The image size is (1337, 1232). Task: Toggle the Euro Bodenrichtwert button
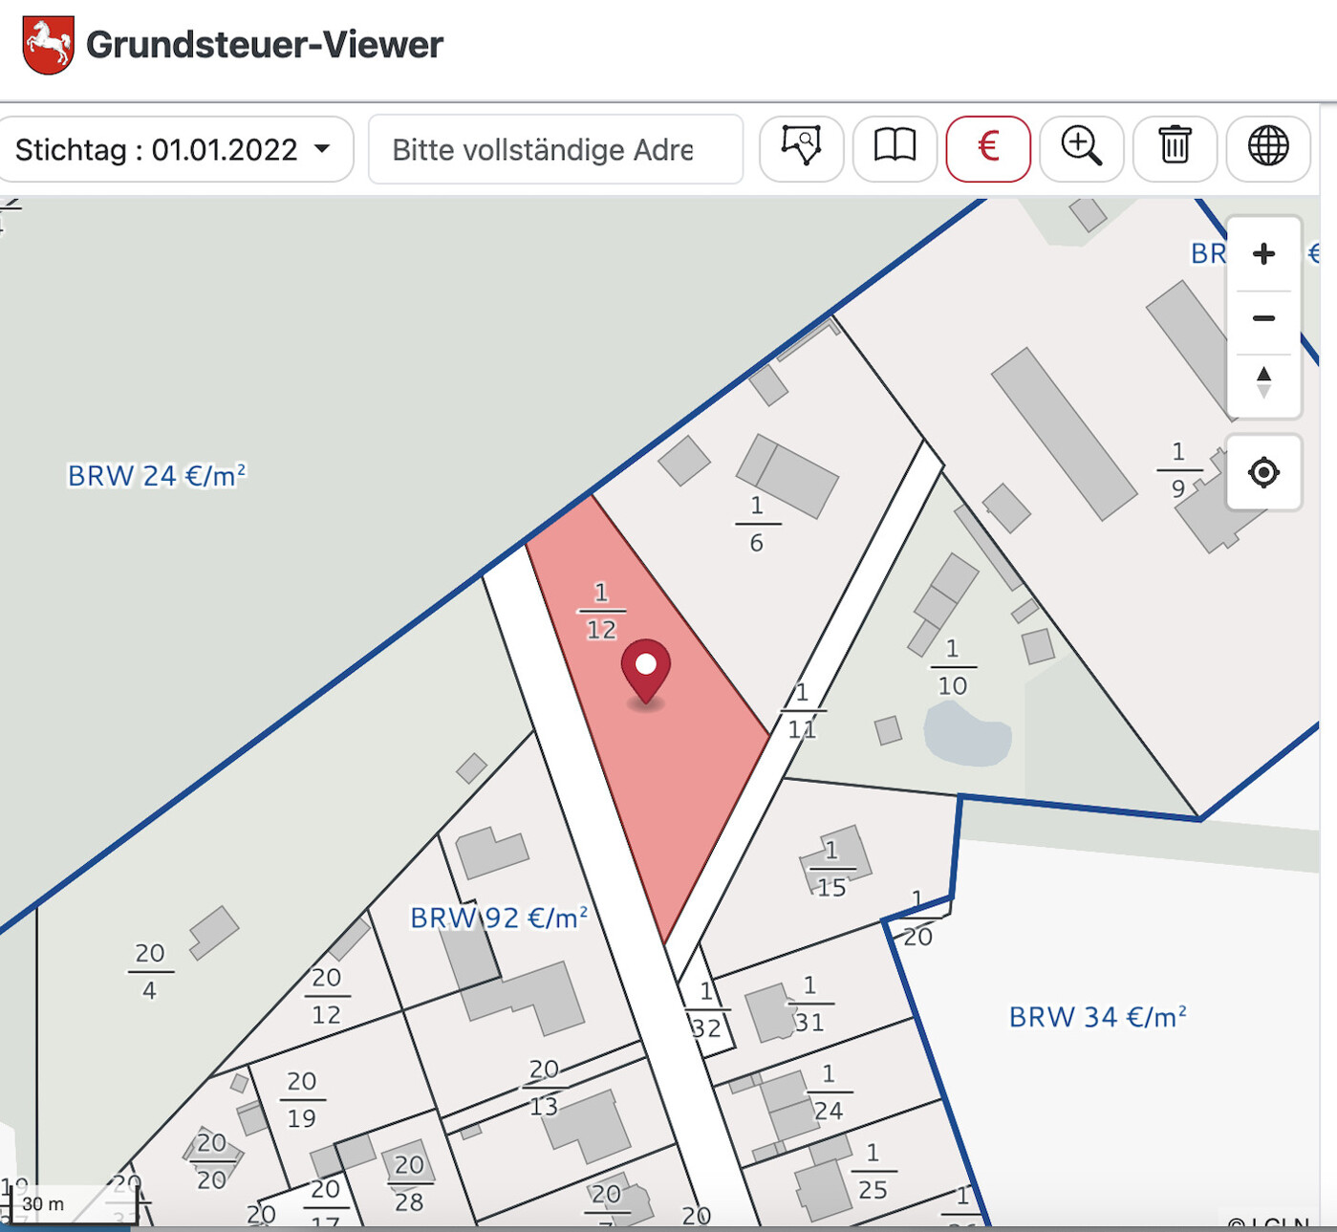pyautogui.click(x=987, y=148)
